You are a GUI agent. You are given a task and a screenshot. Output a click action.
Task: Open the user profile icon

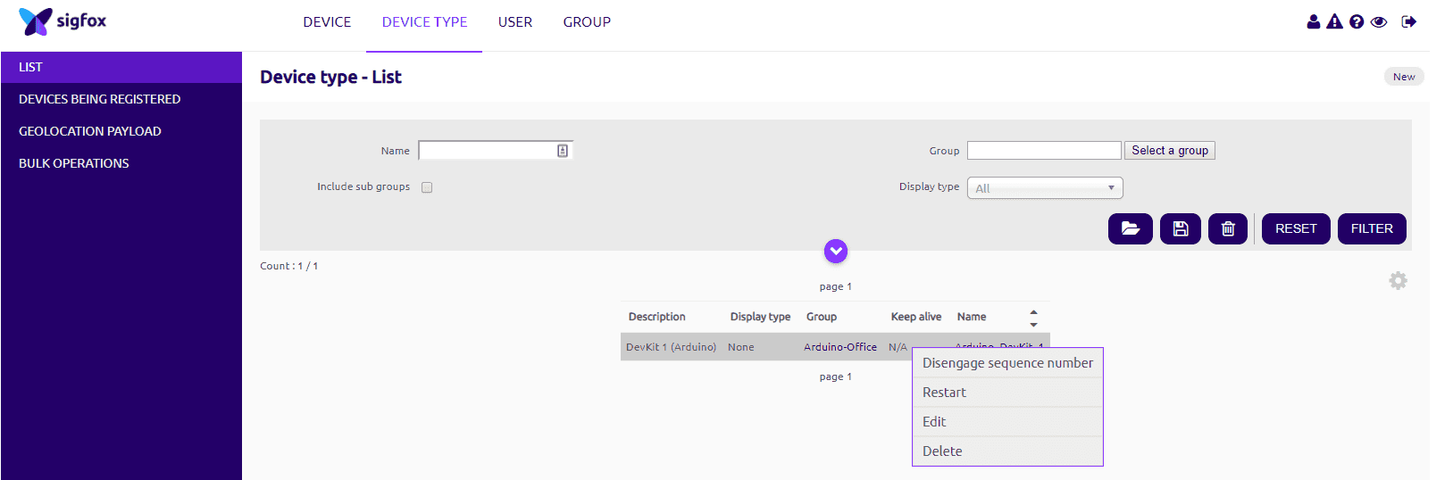[x=1313, y=21]
